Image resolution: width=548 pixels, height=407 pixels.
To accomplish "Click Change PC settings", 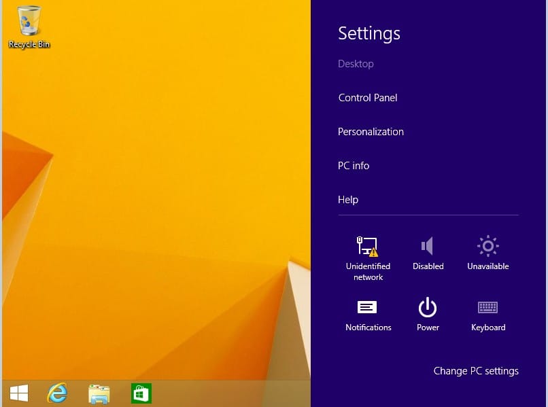I will 476,371.
